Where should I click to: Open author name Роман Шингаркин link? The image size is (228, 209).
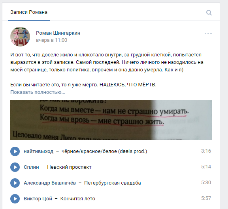point(58,33)
